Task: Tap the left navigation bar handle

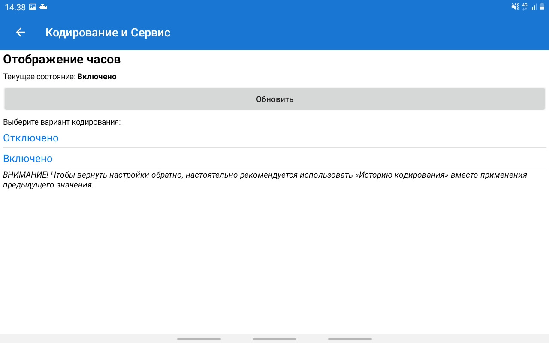Action: tap(199, 339)
